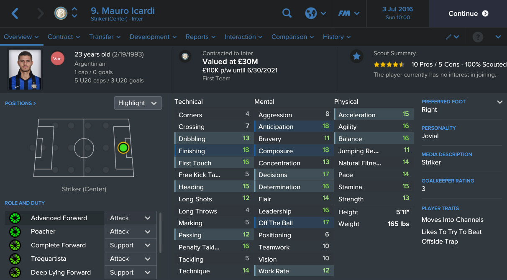Open the Positions link
This screenshot has height=280, width=507.
20,103
